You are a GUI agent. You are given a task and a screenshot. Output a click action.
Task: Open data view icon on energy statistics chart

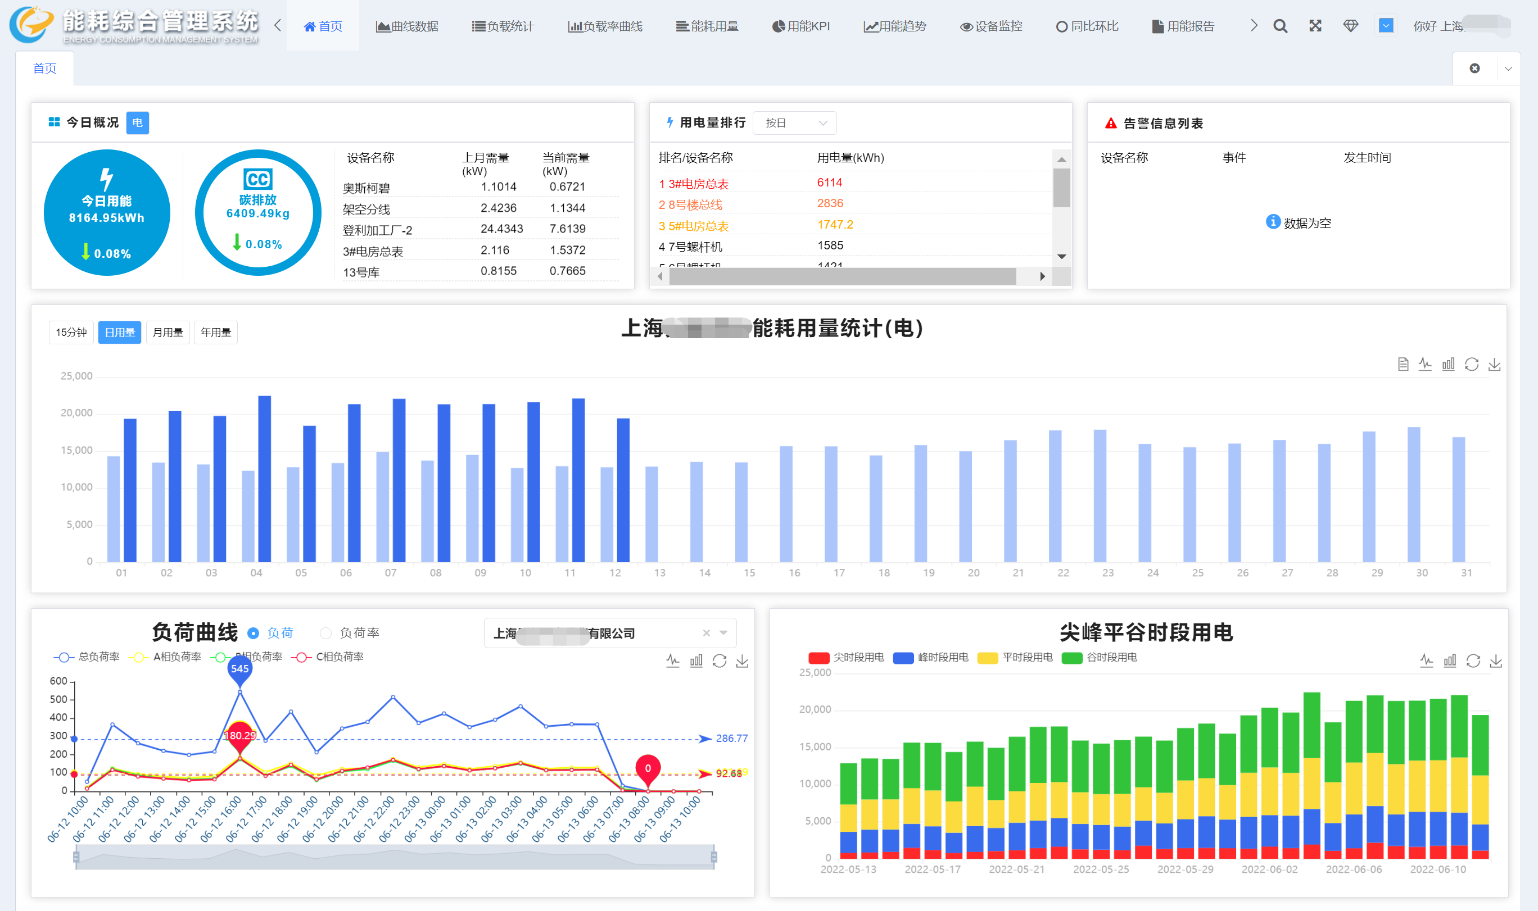pos(1403,365)
